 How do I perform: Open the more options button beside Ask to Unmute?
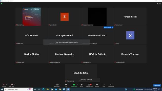tap(112, 28)
